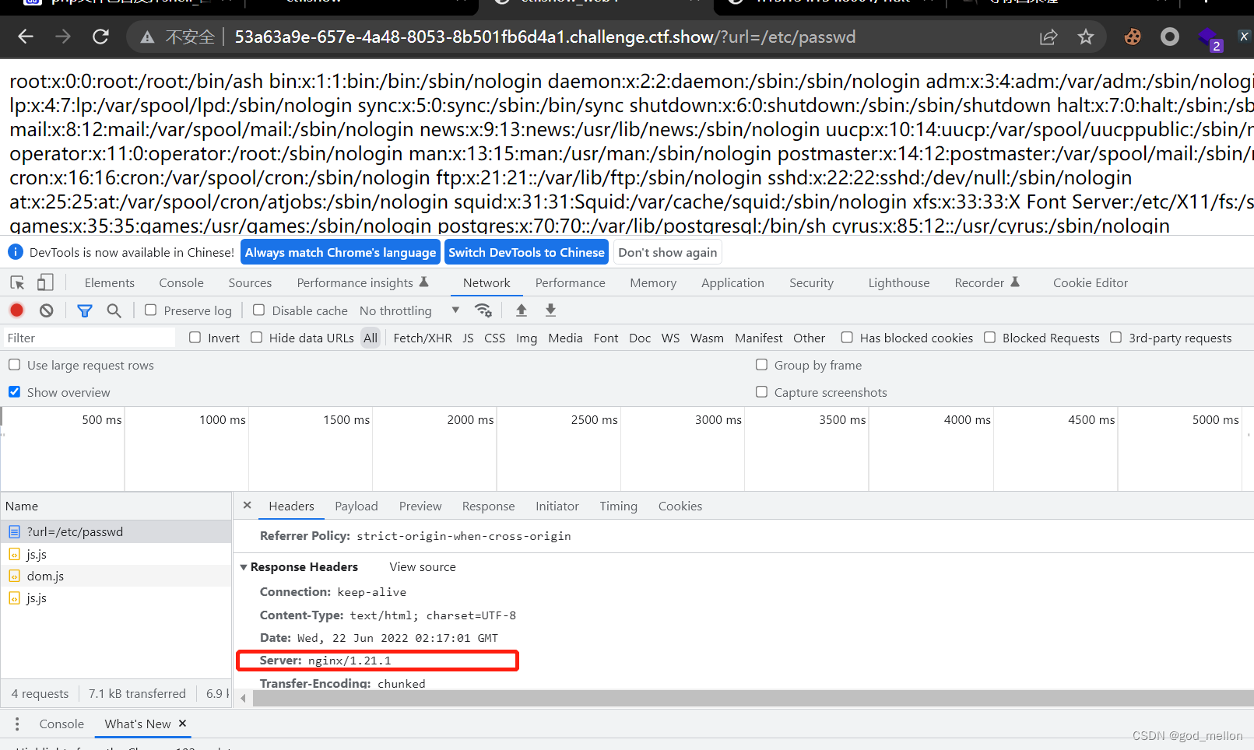
Task: Open the drawer three-dot menu
Action: pos(17,724)
